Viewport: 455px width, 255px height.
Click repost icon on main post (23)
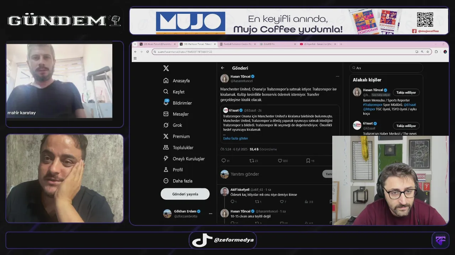252,160
